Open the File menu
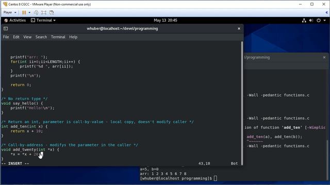Screen dimensions: 330x185 pos(6,37)
